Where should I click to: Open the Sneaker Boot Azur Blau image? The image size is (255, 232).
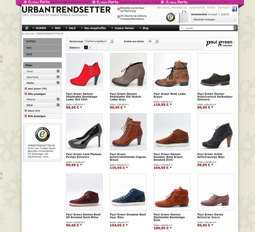128,192
